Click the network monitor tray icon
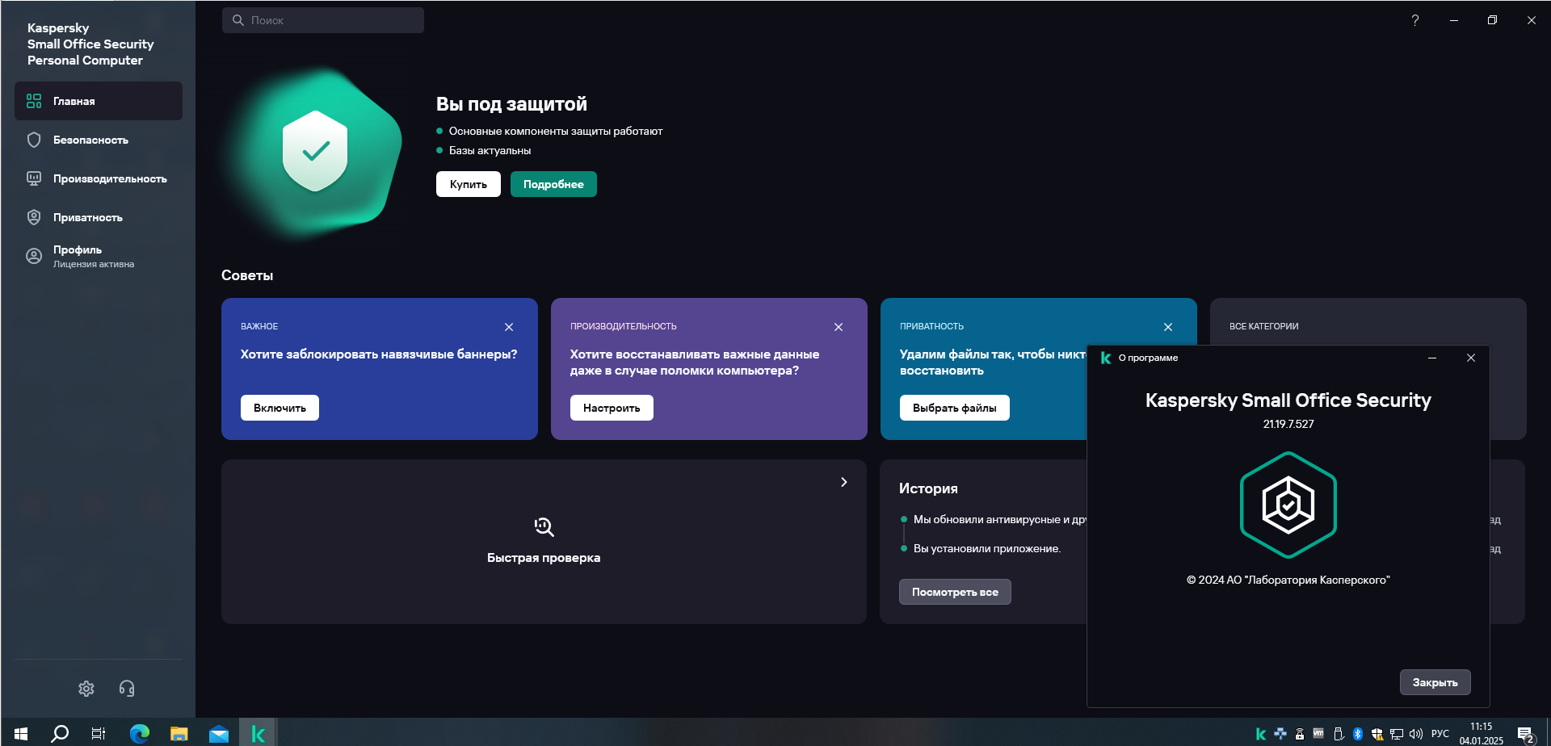Image resolution: width=1551 pixels, height=746 pixels. [1397, 734]
